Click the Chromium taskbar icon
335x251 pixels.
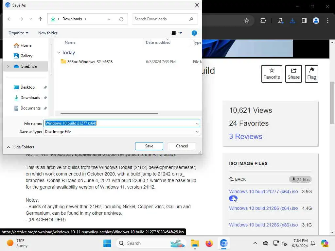223,243
